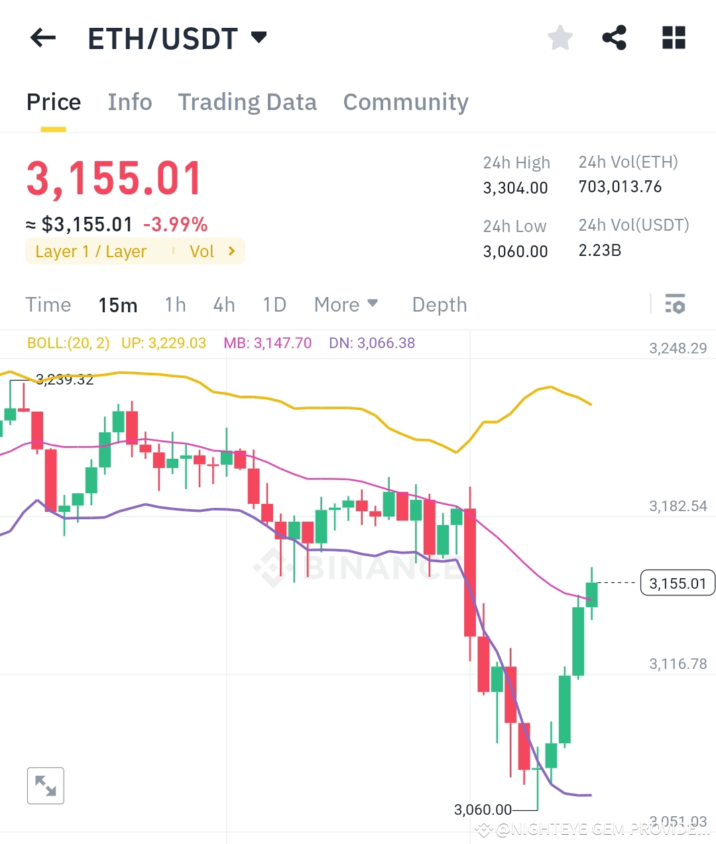Select the BOLL indicator label
This screenshot has height=844, width=716.
(67, 343)
